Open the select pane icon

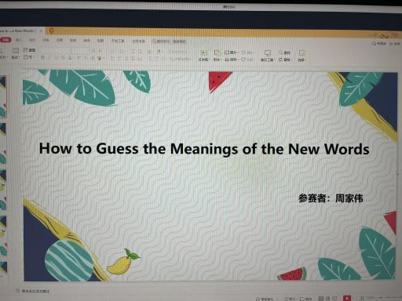301,53
